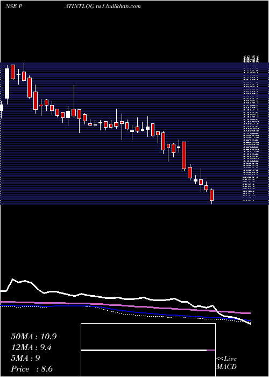Select the 12MA : 9.4 readout

[31, 347]
